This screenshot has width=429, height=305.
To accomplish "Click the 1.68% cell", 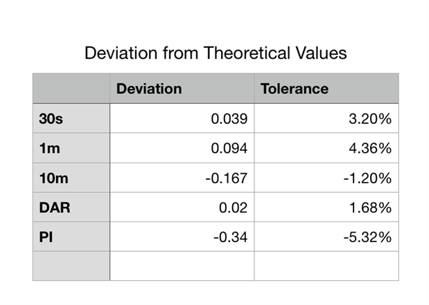I will pos(372,207).
